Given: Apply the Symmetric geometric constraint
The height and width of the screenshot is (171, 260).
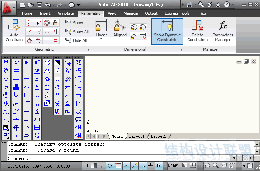Looking at the screenshot, I should pos(47,40).
